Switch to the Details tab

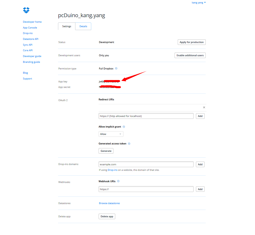coord(83,26)
